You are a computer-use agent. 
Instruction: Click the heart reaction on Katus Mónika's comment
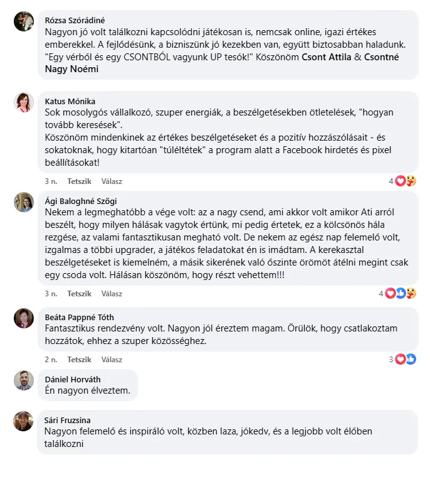point(400,181)
